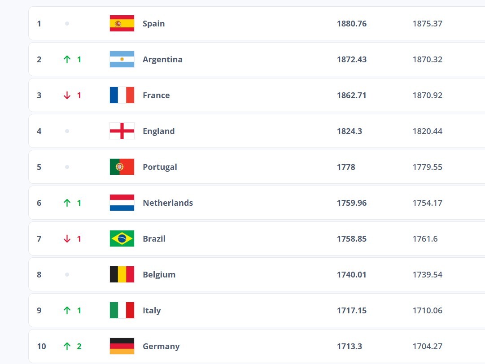Click the rank 4 England row number

click(39, 131)
